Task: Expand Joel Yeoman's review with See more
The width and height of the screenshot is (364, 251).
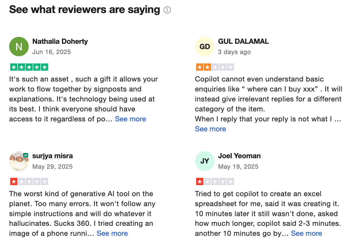Action: tap(306, 233)
